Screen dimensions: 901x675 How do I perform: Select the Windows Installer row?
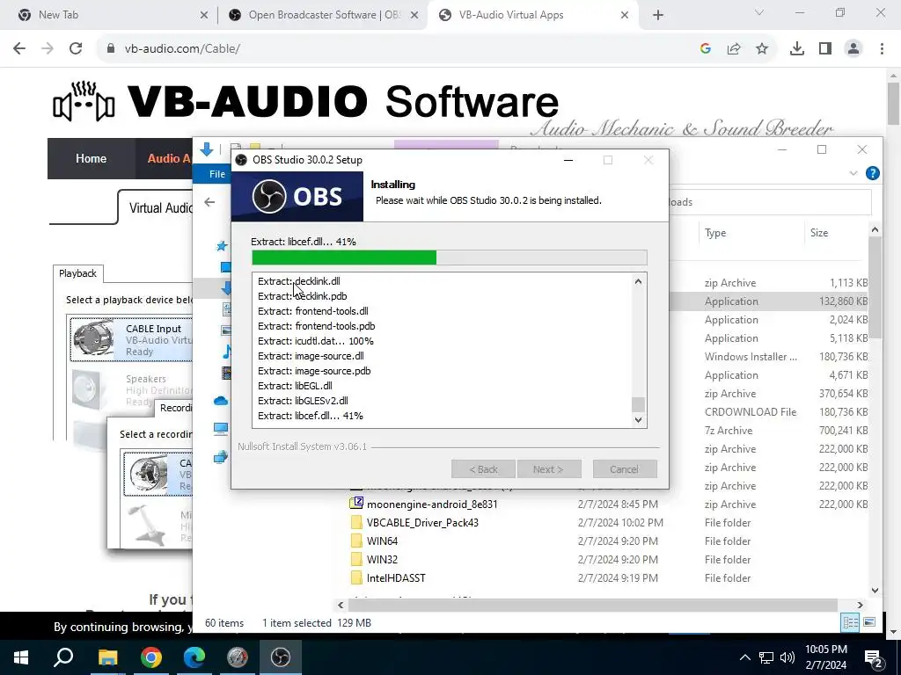[770, 357]
